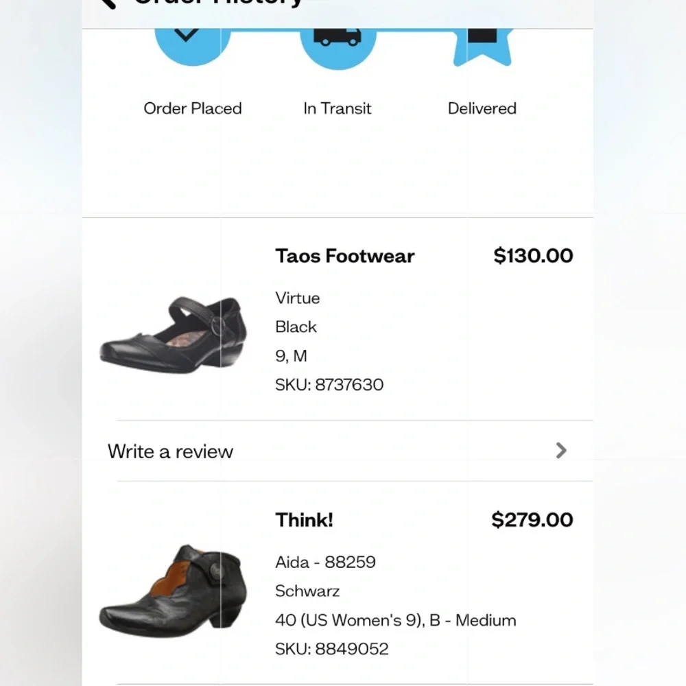Tap the back arrow beside Order History

pos(108,3)
